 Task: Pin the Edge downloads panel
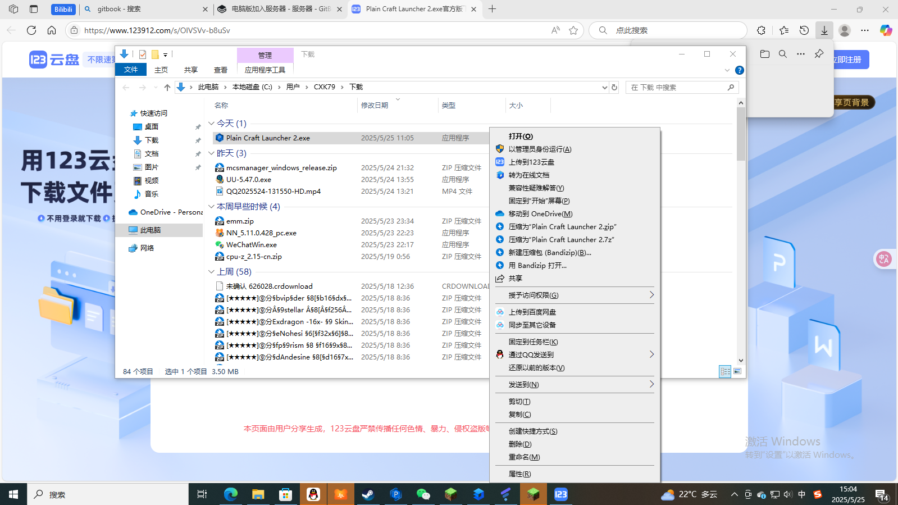click(819, 54)
